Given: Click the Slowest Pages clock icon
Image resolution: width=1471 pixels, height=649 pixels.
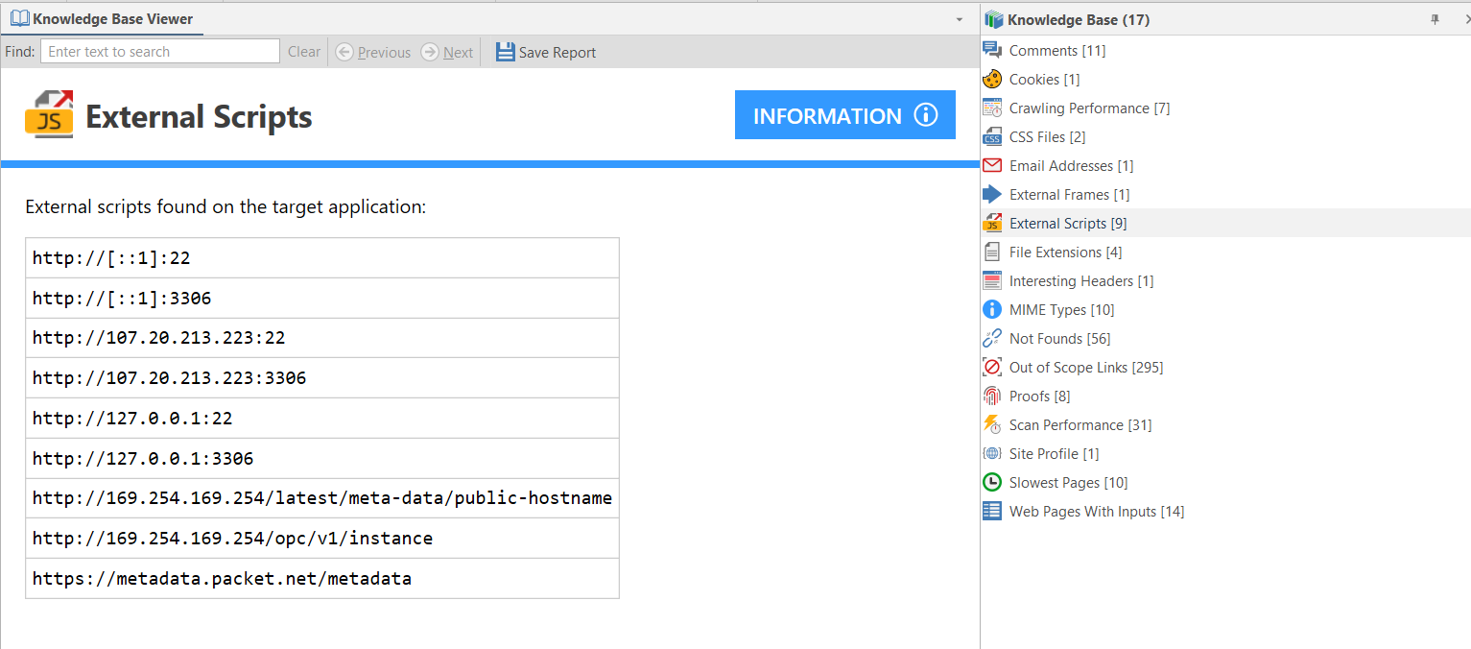Looking at the screenshot, I should [991, 482].
